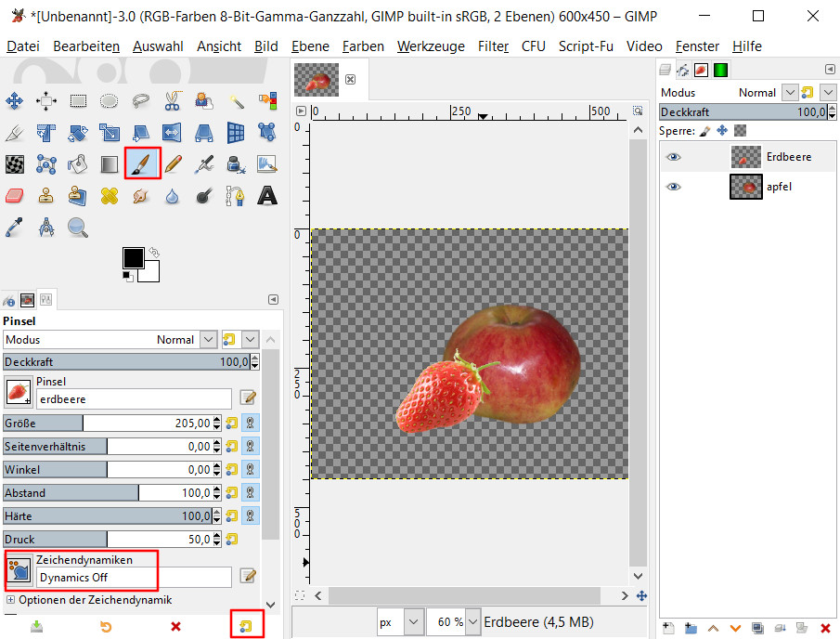Open the brush Modus dropdown in tool options
Image resolution: width=840 pixels, height=639 pixels.
(x=209, y=339)
